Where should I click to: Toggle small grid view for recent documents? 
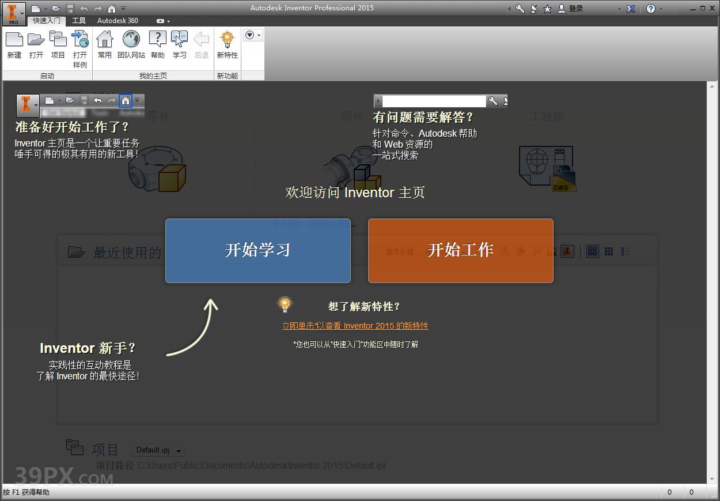608,251
